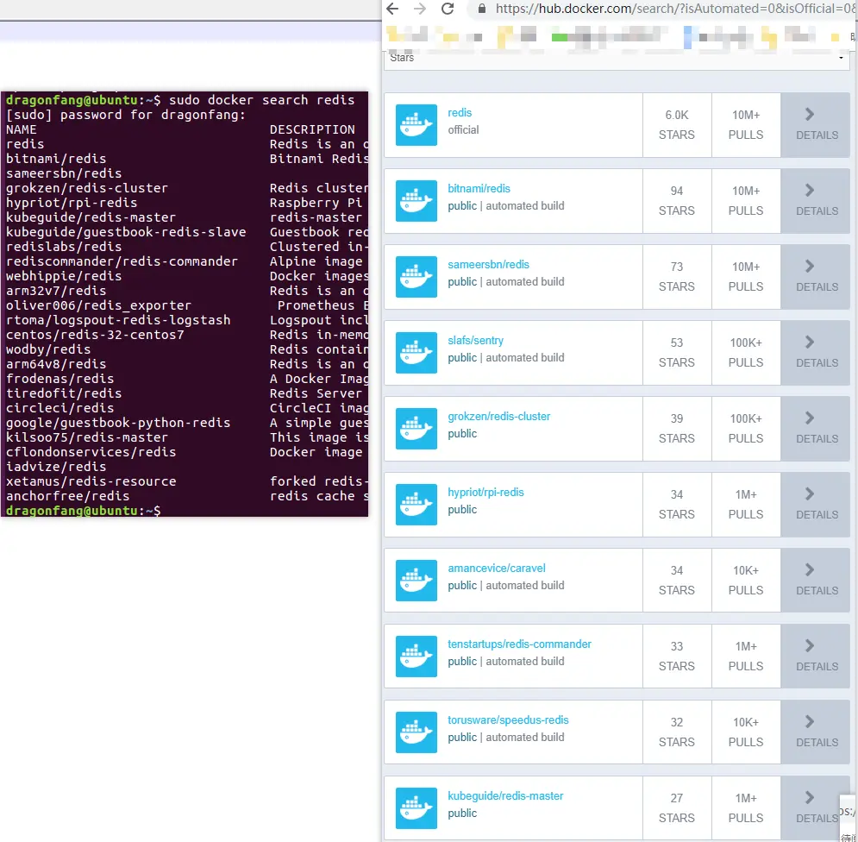
Task: Click the 73 STARS count for sameersbn/redis
Action: (677, 277)
